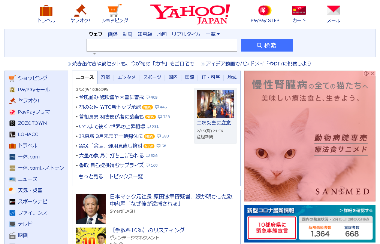Click into the main search input field
Screen dimensions: 380x244
pos(162,45)
